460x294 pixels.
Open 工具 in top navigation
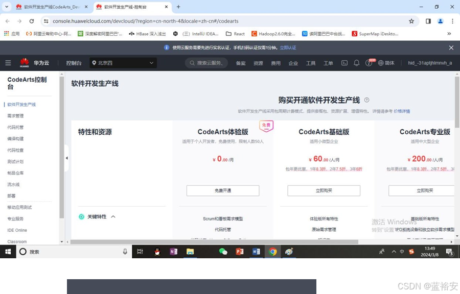point(311,63)
